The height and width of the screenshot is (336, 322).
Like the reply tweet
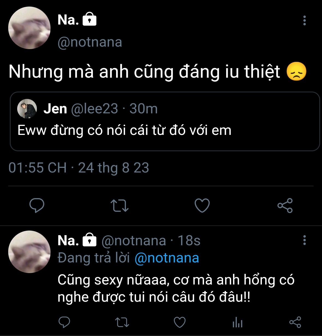180,322
